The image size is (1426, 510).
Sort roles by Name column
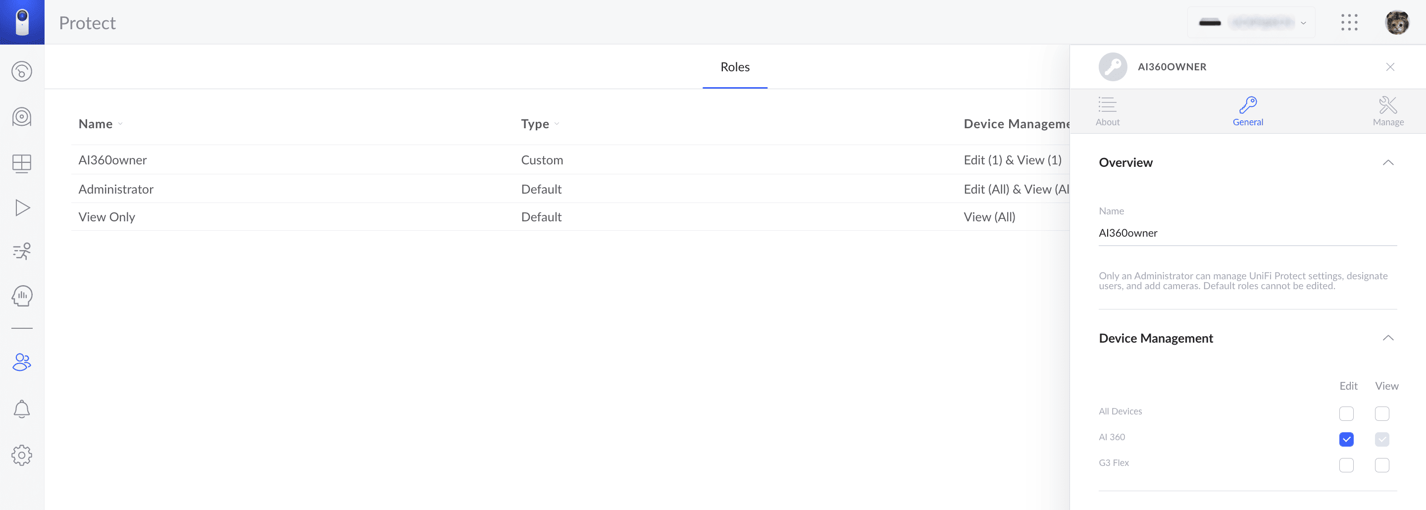tap(100, 124)
